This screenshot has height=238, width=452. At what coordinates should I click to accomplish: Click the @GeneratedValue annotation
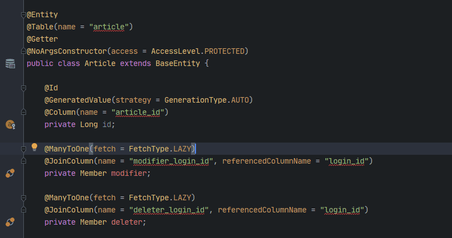click(x=78, y=100)
